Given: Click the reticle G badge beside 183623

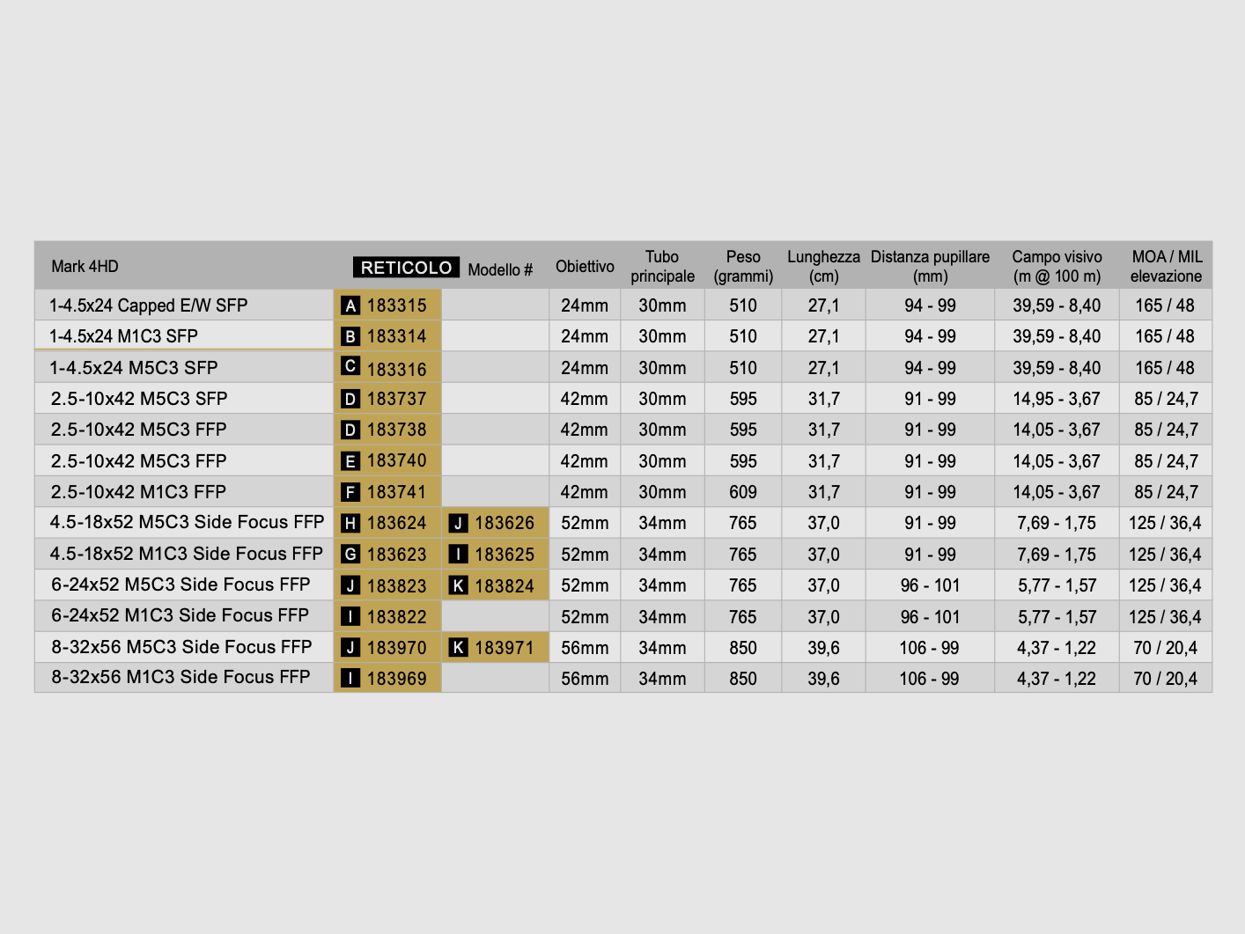Looking at the screenshot, I should click(x=350, y=555).
